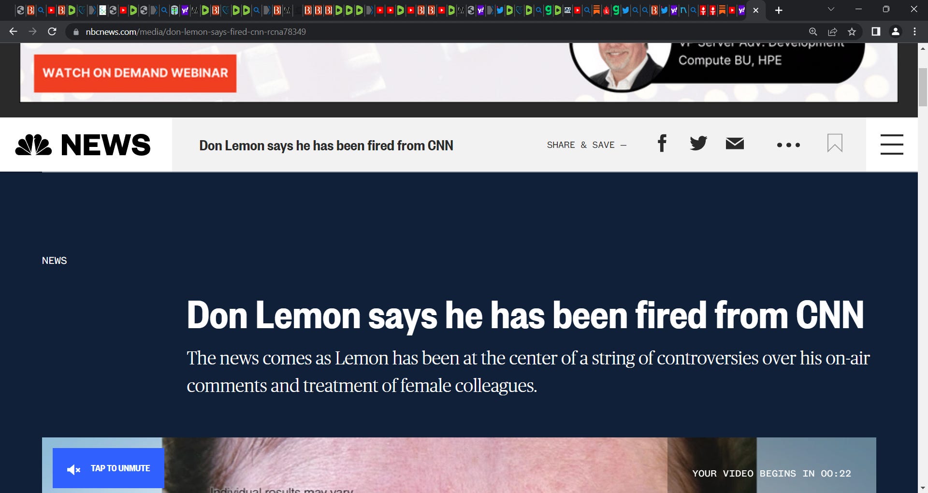
Task: Click Watch On Demand Webinar ad button
Action: (x=135, y=73)
